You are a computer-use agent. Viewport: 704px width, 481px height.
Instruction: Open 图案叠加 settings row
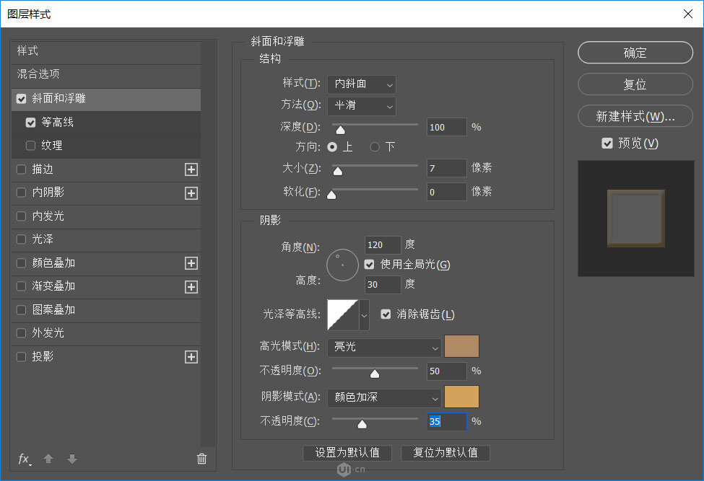click(106, 310)
